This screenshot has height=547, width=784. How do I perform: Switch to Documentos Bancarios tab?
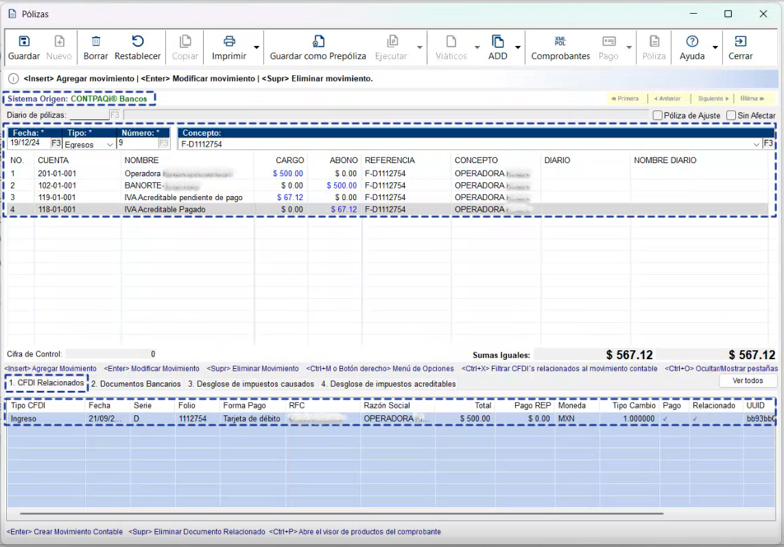click(x=136, y=385)
